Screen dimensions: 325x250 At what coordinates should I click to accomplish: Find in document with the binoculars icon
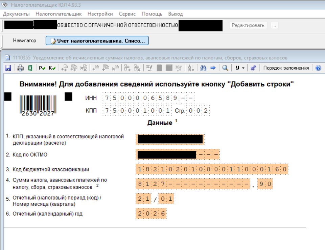[203, 68]
